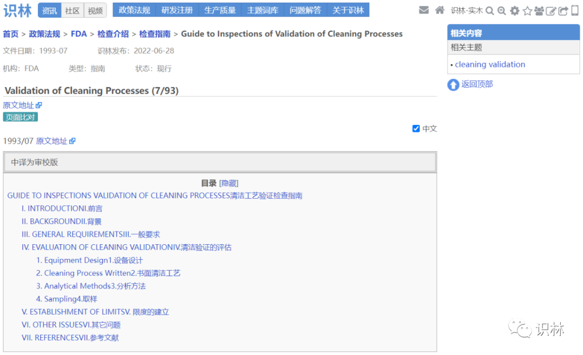583x355 pixels.
Task: Click the 原文地址 external link
Action: pos(18,105)
